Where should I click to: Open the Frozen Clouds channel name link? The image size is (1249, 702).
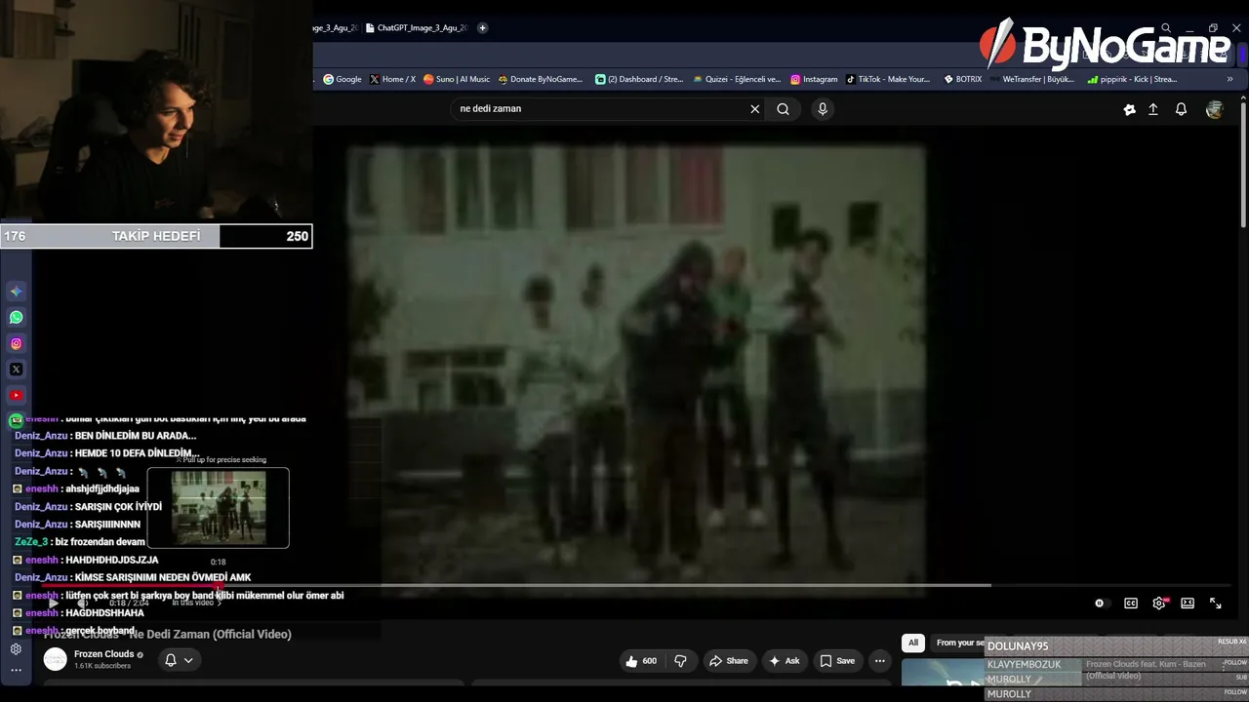click(104, 654)
